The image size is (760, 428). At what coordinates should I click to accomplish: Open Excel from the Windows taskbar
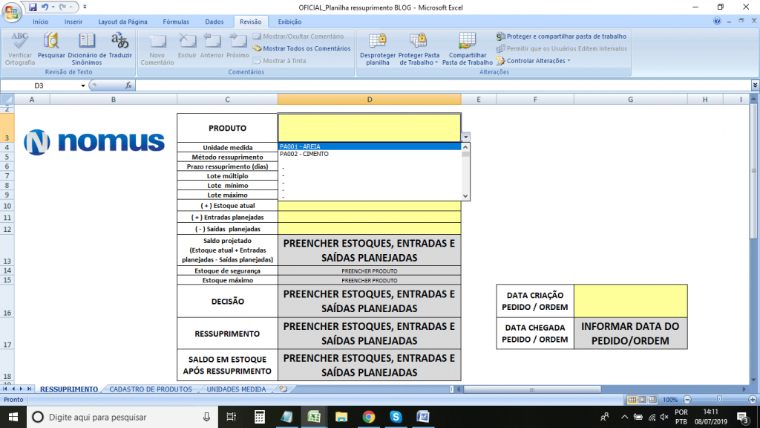pyautogui.click(x=314, y=417)
